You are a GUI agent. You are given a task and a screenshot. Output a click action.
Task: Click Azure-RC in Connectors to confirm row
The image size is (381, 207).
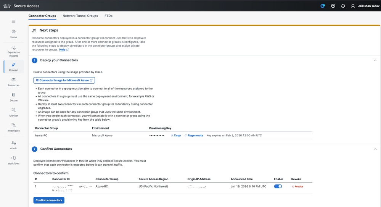101,186
